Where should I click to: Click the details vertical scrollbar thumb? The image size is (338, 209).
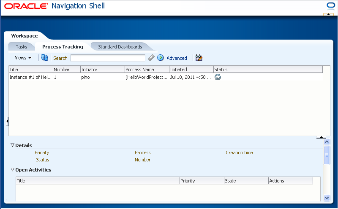coord(327,155)
